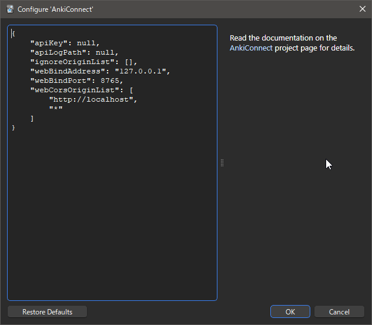The width and height of the screenshot is (372, 325).
Task: Cancel the configuration changes
Action: pos(339,312)
